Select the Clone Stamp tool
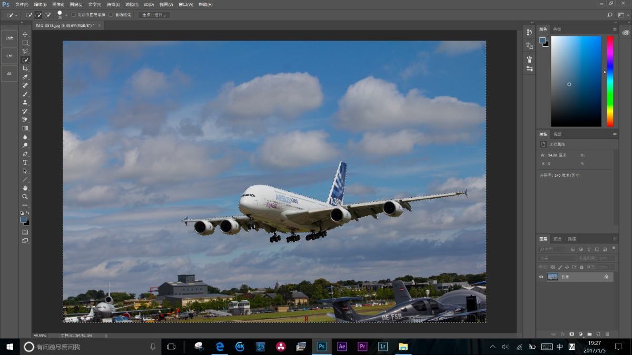 [25, 103]
